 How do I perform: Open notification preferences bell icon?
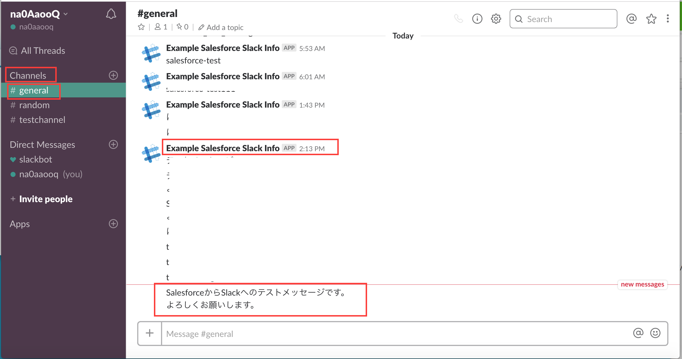coord(111,14)
